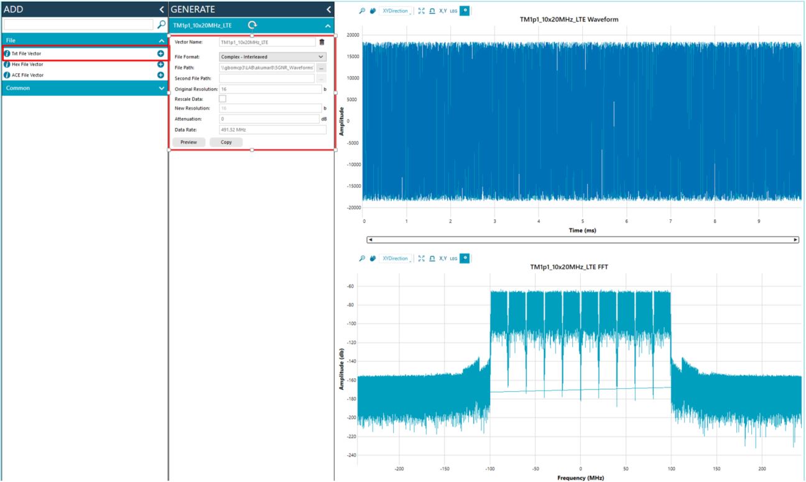
Task: Add a Hex File Vector with plus icon
Action: 160,65
